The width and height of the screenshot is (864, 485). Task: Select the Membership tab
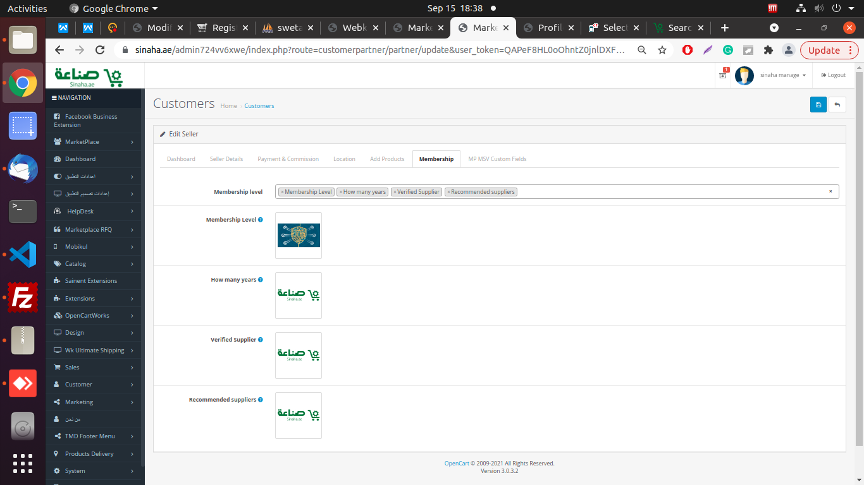point(436,159)
